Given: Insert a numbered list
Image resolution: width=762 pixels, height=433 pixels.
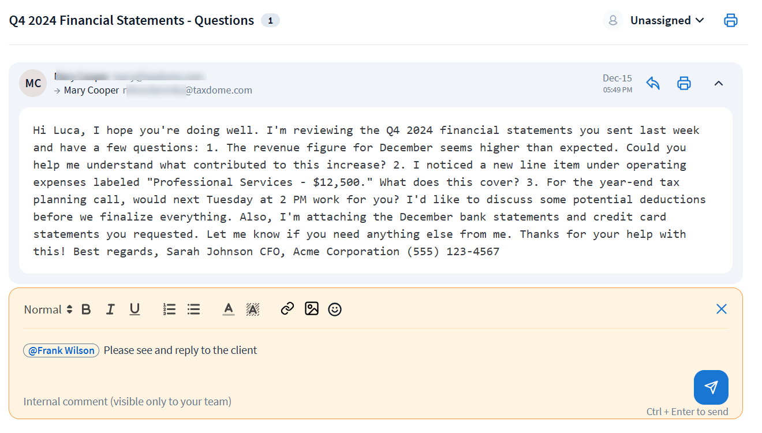Looking at the screenshot, I should coord(169,309).
